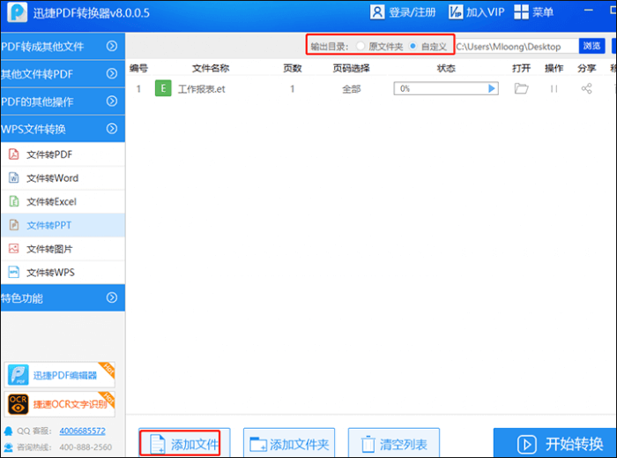Expand PDF转成其他文件 section arrow
Image resolution: width=617 pixels, height=458 pixels.
click(112, 46)
